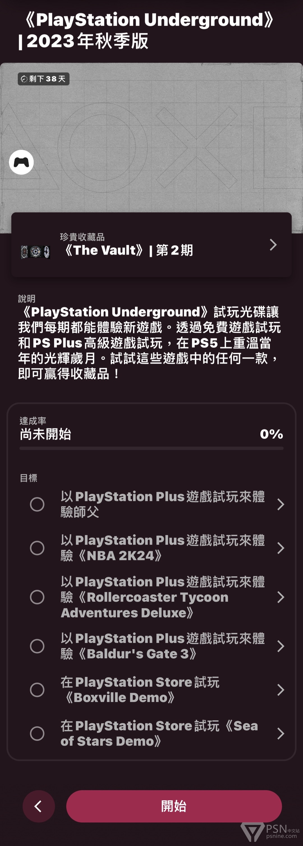The image size is (303, 846).
Task: Expand The Vault 第 2 期 chevron
Action: click(273, 245)
